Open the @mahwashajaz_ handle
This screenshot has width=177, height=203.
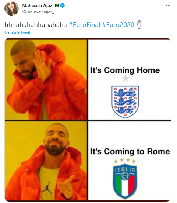click(x=38, y=11)
